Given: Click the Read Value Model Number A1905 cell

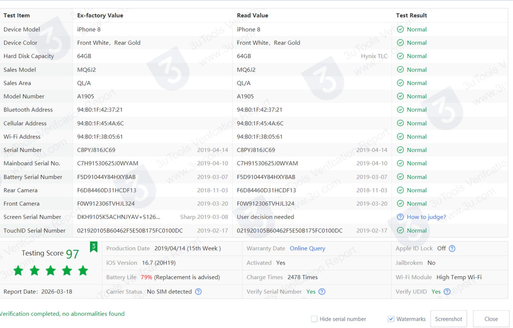Looking at the screenshot, I should tap(245, 96).
